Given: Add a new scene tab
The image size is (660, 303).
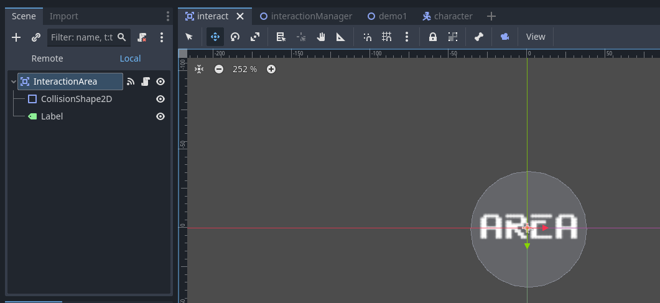Looking at the screenshot, I should [491, 16].
